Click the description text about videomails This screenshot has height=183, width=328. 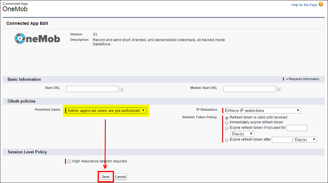pyautogui.click(x=159, y=42)
